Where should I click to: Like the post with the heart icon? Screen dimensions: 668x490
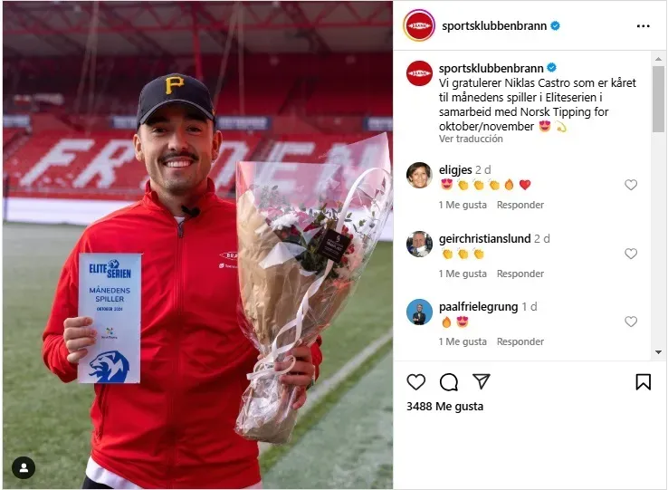coord(415,381)
